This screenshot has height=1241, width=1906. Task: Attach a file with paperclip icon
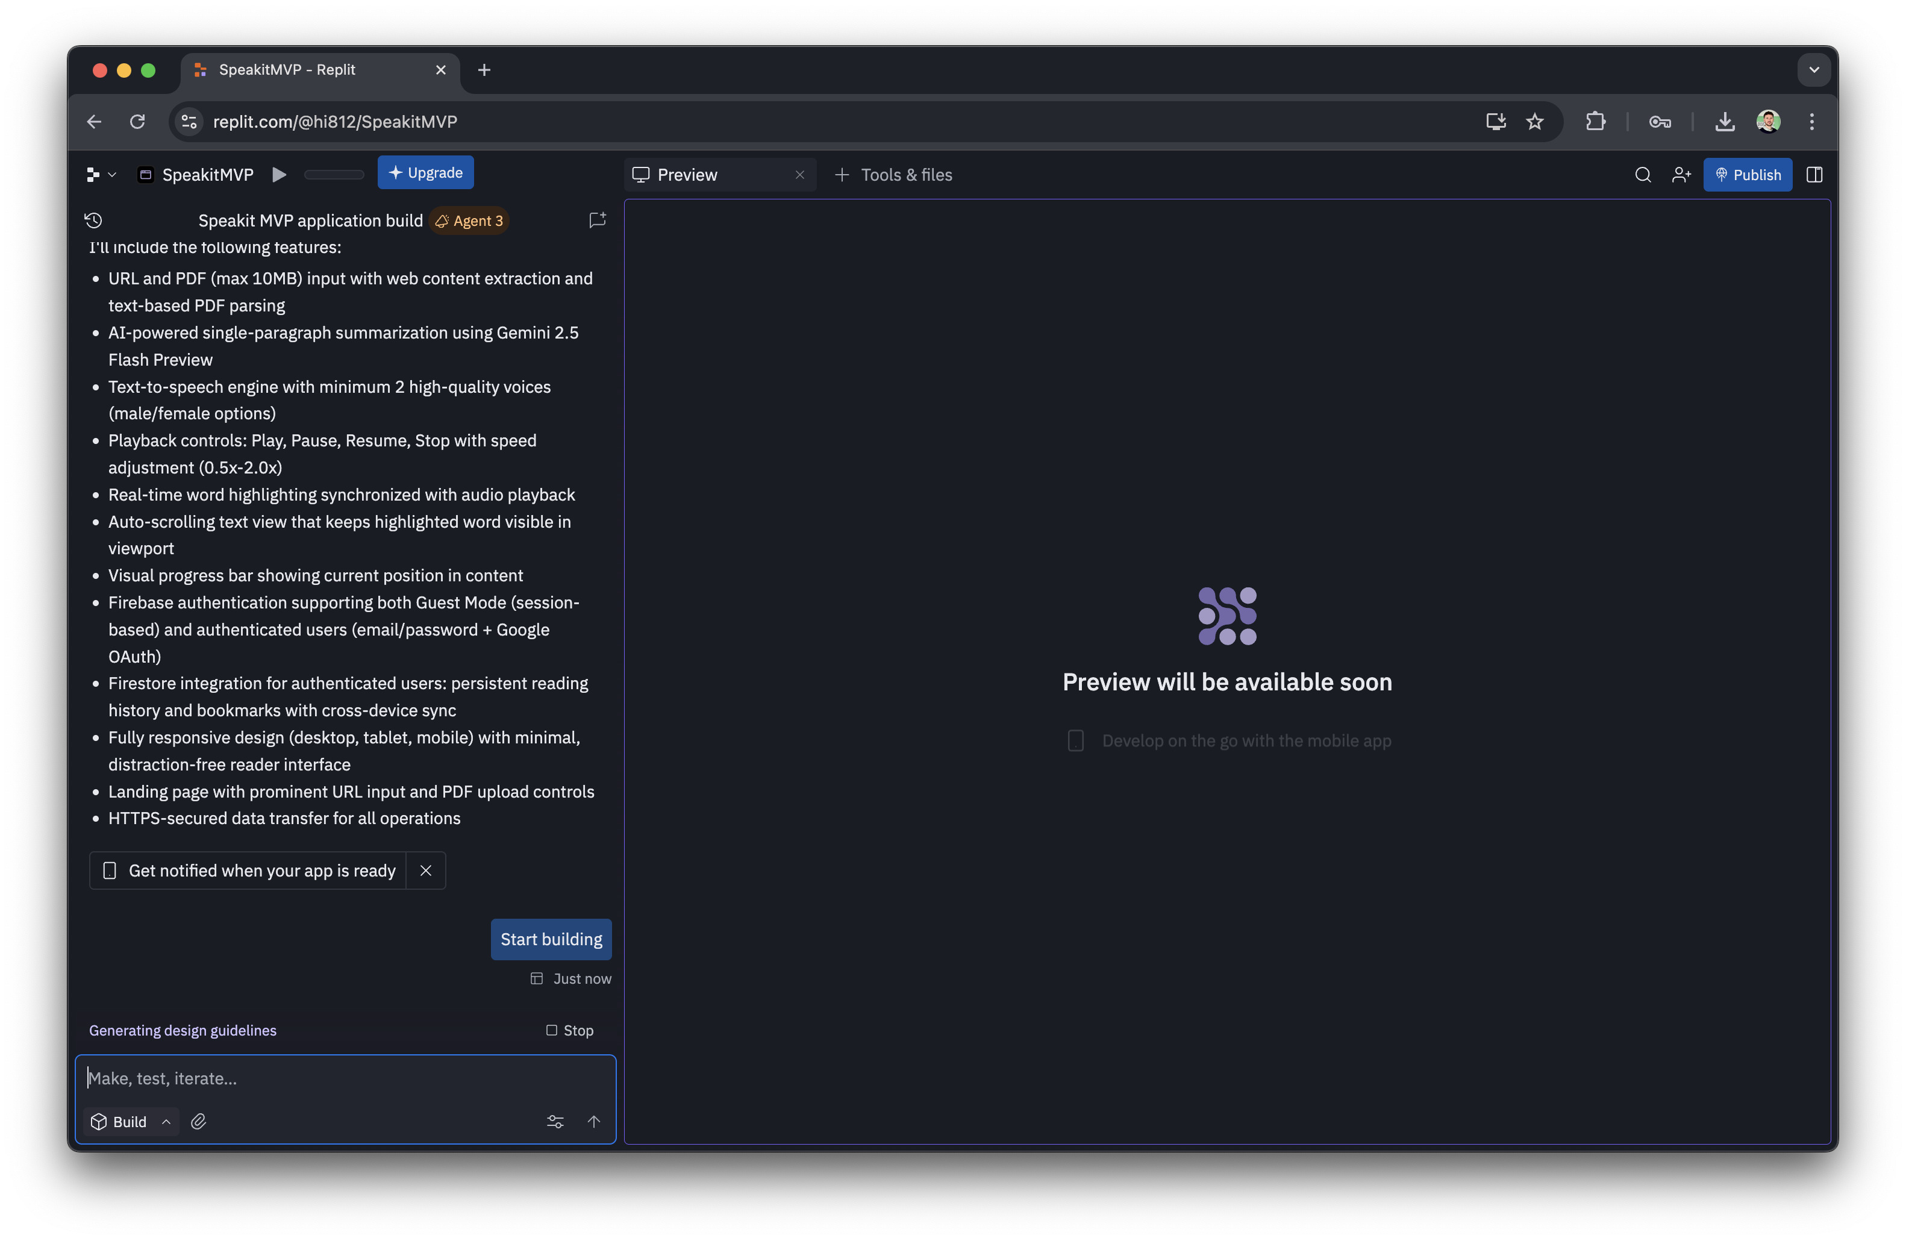[x=199, y=1122]
